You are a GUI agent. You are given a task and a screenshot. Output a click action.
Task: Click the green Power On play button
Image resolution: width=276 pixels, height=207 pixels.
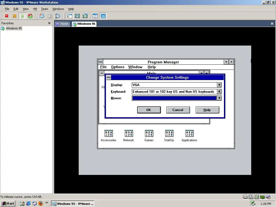[x=23, y=16]
